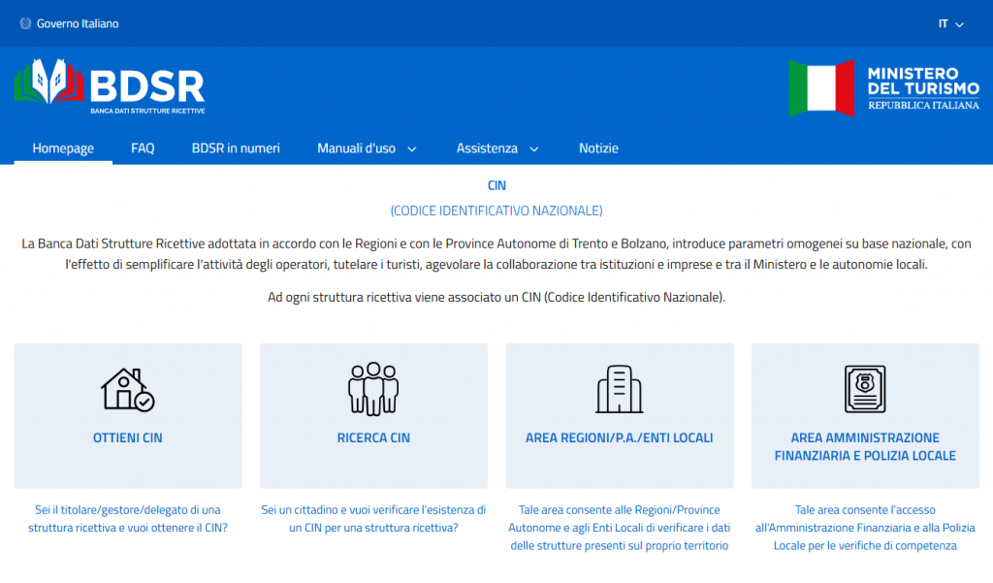
Task: Click the Governo Italiano text in header
Action: [x=77, y=23]
